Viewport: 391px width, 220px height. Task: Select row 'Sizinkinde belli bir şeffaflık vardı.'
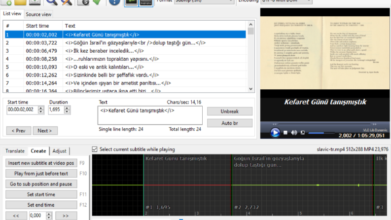[x=125, y=75]
